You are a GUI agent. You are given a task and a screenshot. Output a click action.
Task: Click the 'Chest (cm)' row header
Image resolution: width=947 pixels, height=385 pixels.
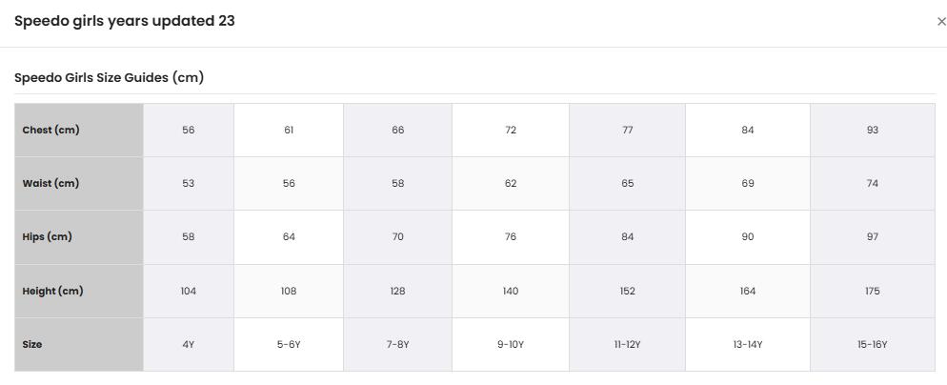79,130
